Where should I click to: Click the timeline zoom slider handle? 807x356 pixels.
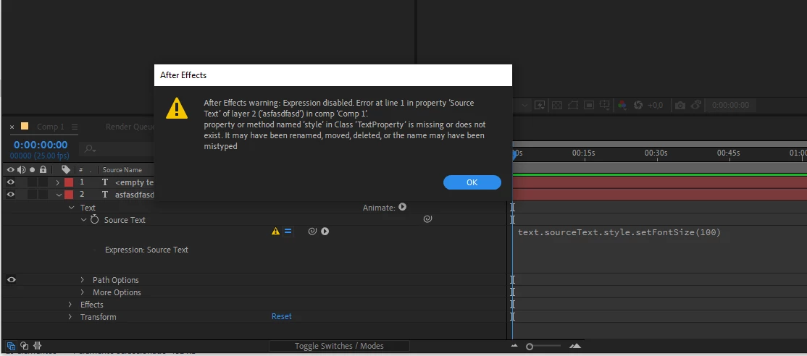(x=529, y=347)
